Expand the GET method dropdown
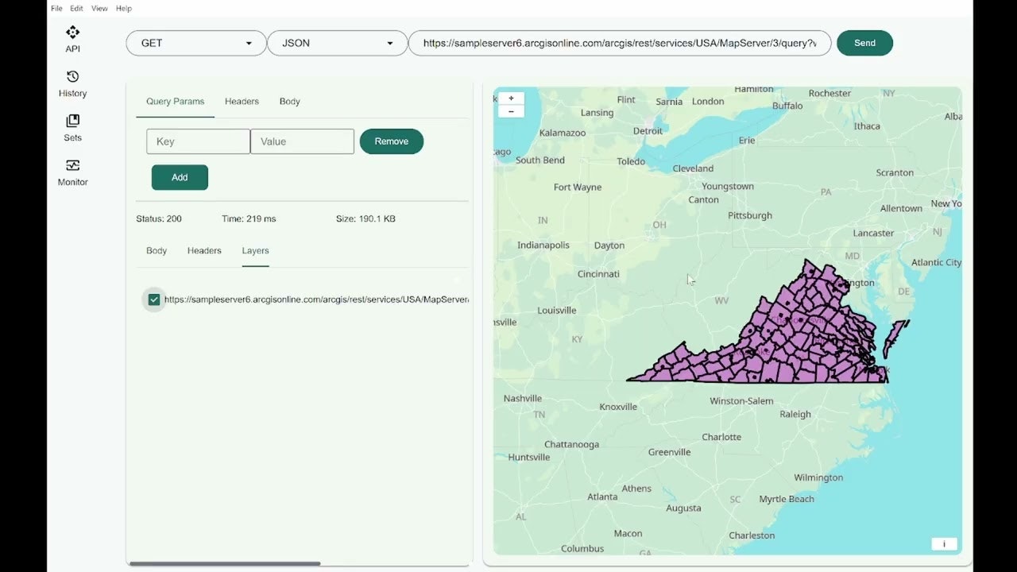The height and width of the screenshot is (572, 1017). pos(196,43)
